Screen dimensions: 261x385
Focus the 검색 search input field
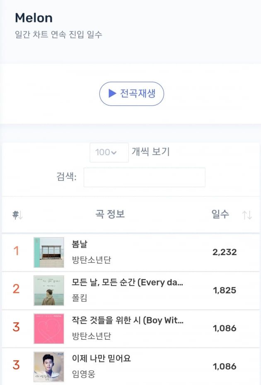[x=144, y=178]
